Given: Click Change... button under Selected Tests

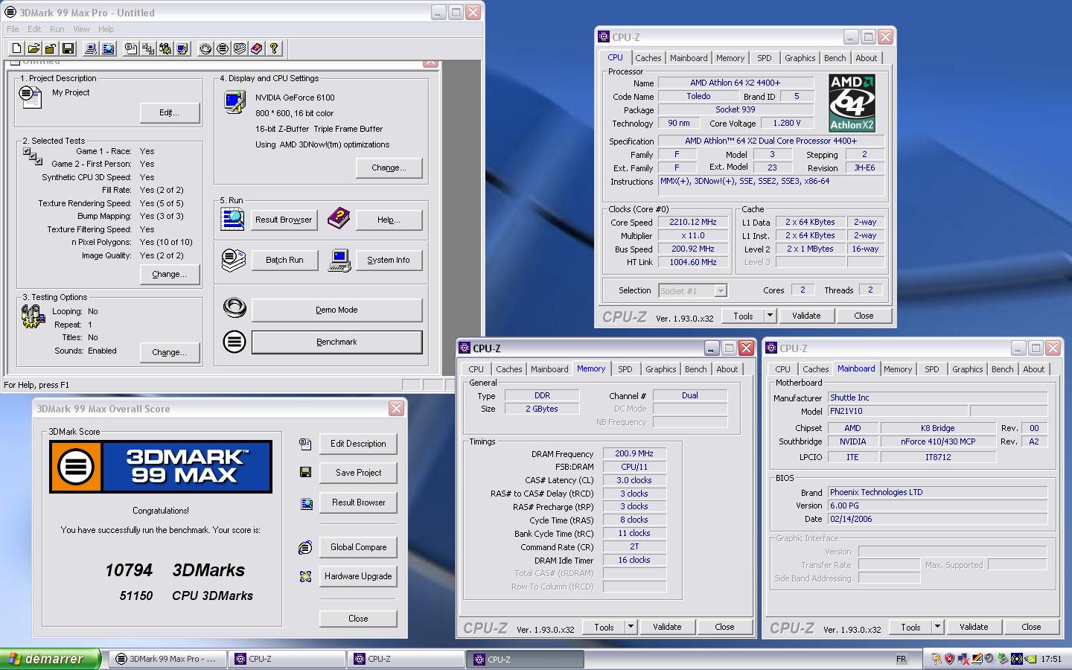Looking at the screenshot, I should [x=170, y=274].
